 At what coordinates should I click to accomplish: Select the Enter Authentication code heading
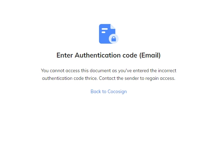point(108,55)
